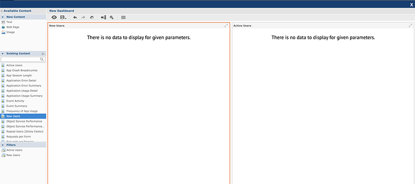Revert dashboard using the circular arrow icon
This screenshot has width=415, height=184.
pos(92,18)
